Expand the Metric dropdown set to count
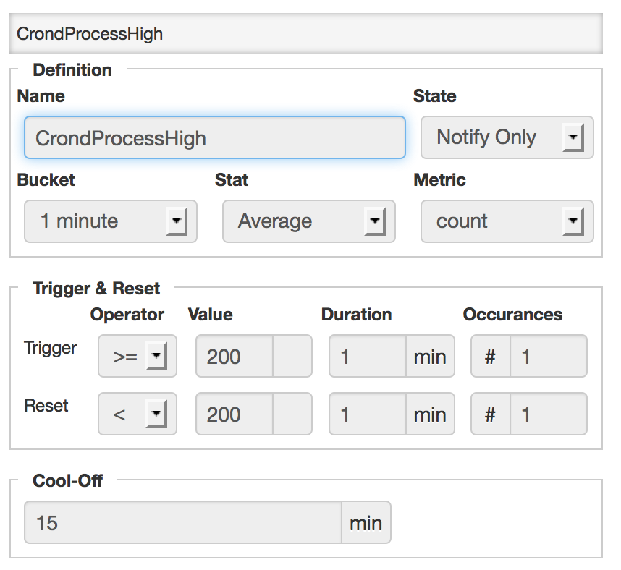The width and height of the screenshot is (621, 570). [507, 221]
